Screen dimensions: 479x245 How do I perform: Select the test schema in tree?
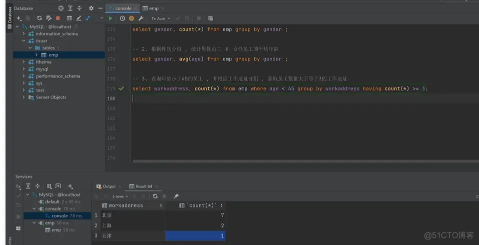click(40, 90)
